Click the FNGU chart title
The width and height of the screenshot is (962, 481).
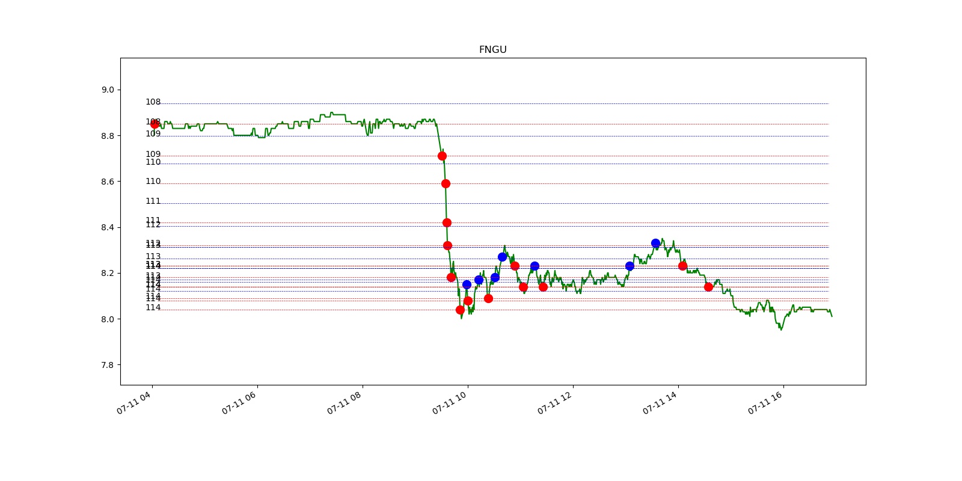click(492, 50)
